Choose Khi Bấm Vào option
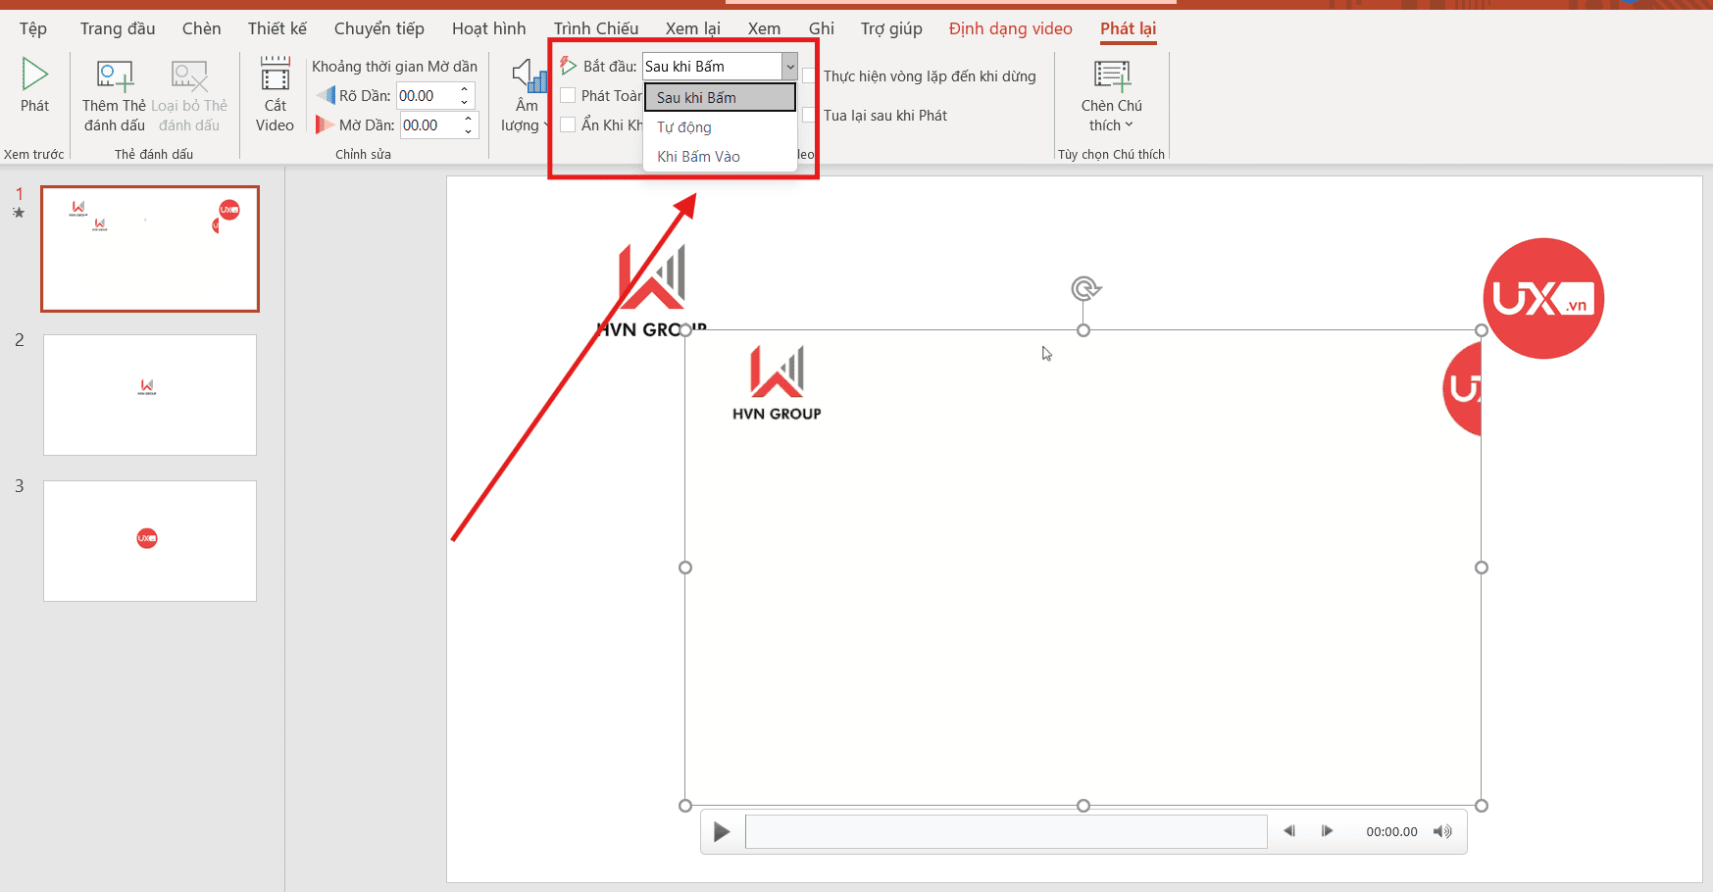 pyautogui.click(x=698, y=157)
